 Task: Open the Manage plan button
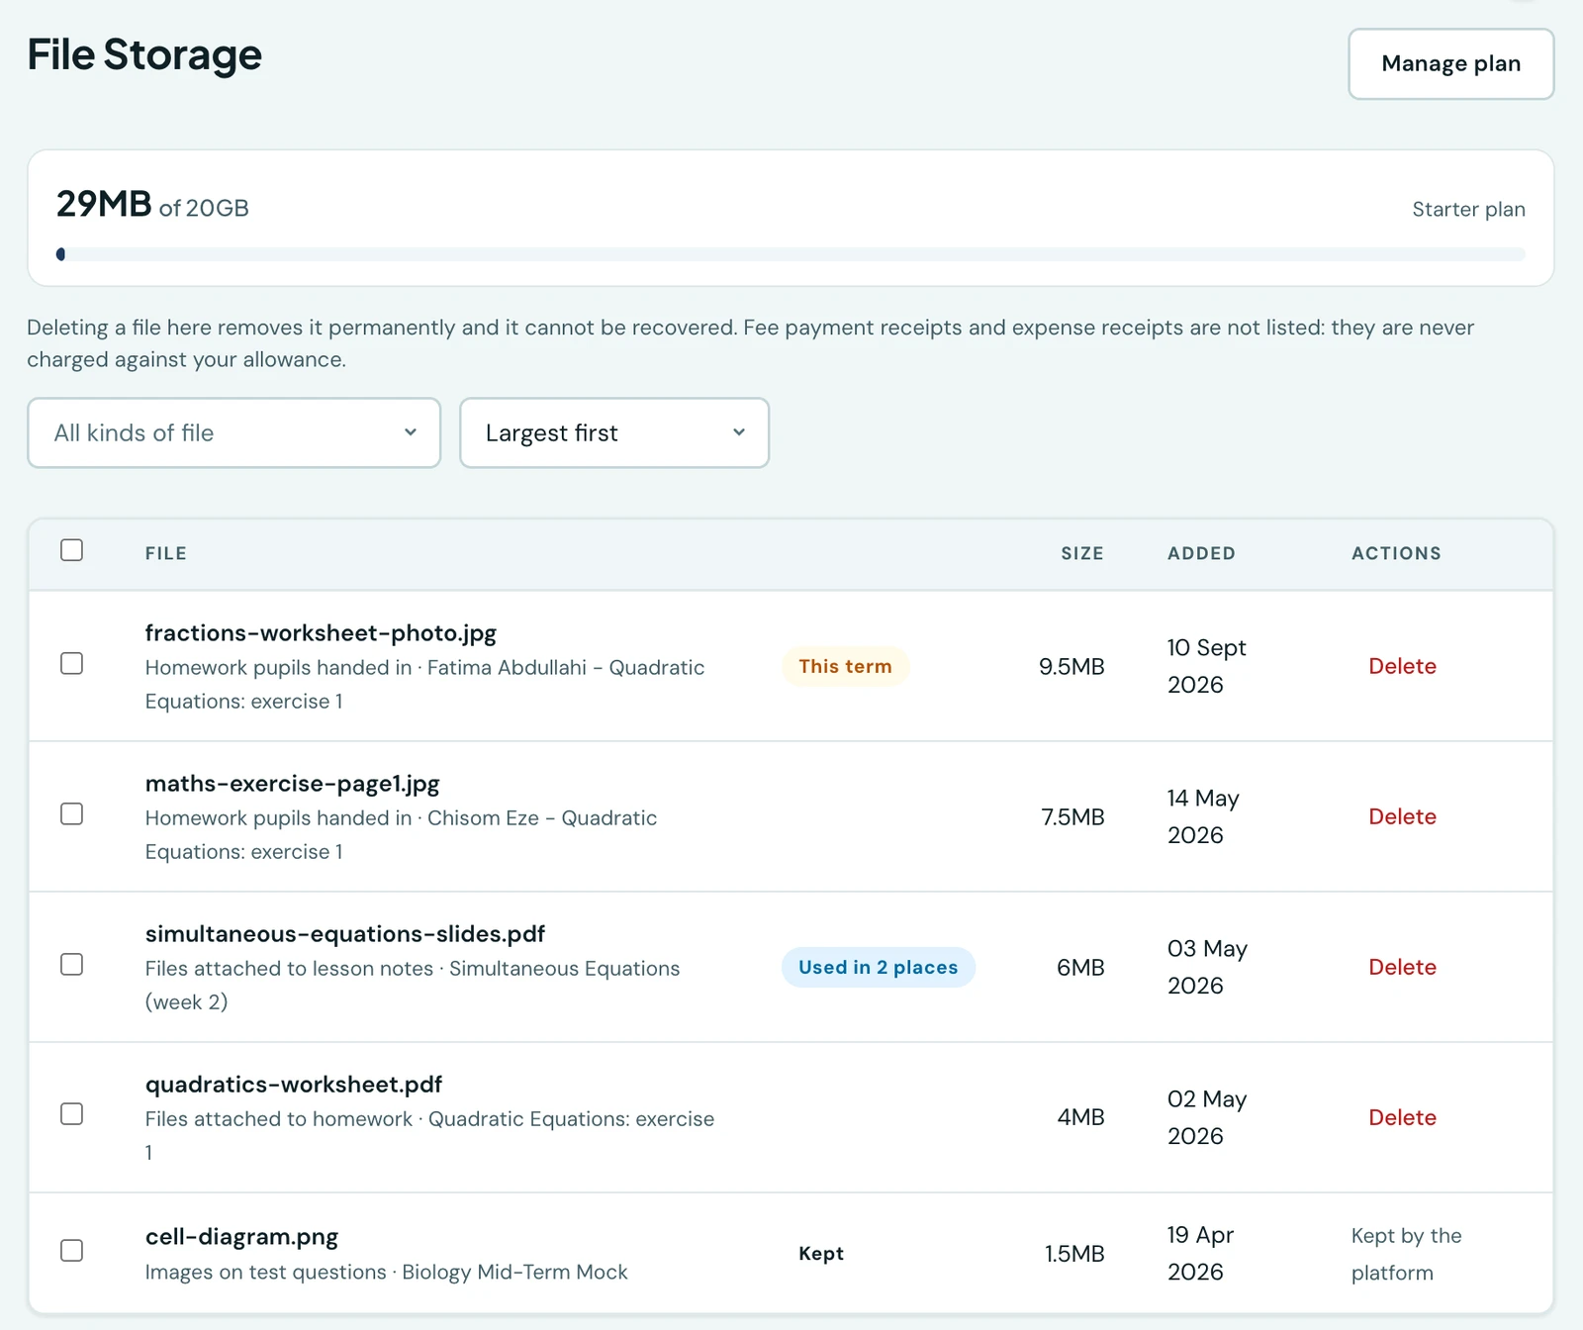(1450, 63)
